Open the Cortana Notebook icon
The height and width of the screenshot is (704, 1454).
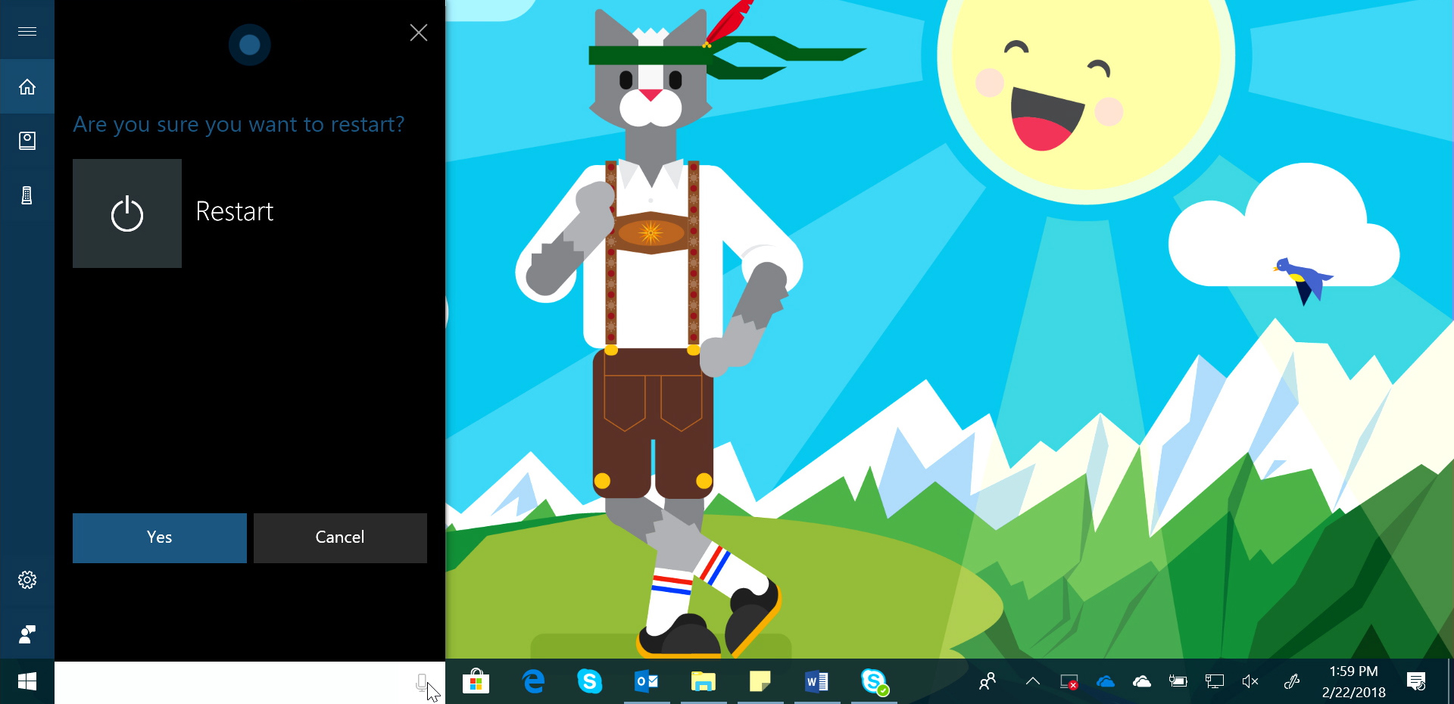point(27,141)
